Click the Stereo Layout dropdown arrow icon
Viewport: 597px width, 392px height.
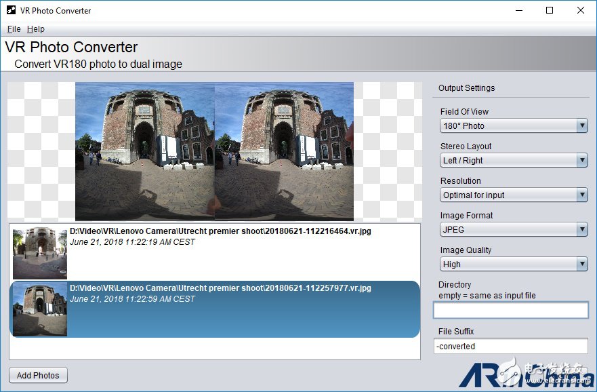[582, 160]
